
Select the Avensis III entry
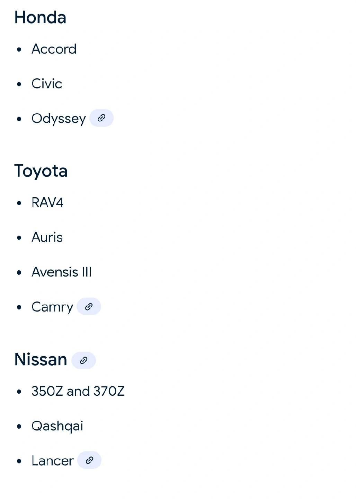pyautogui.click(x=62, y=272)
